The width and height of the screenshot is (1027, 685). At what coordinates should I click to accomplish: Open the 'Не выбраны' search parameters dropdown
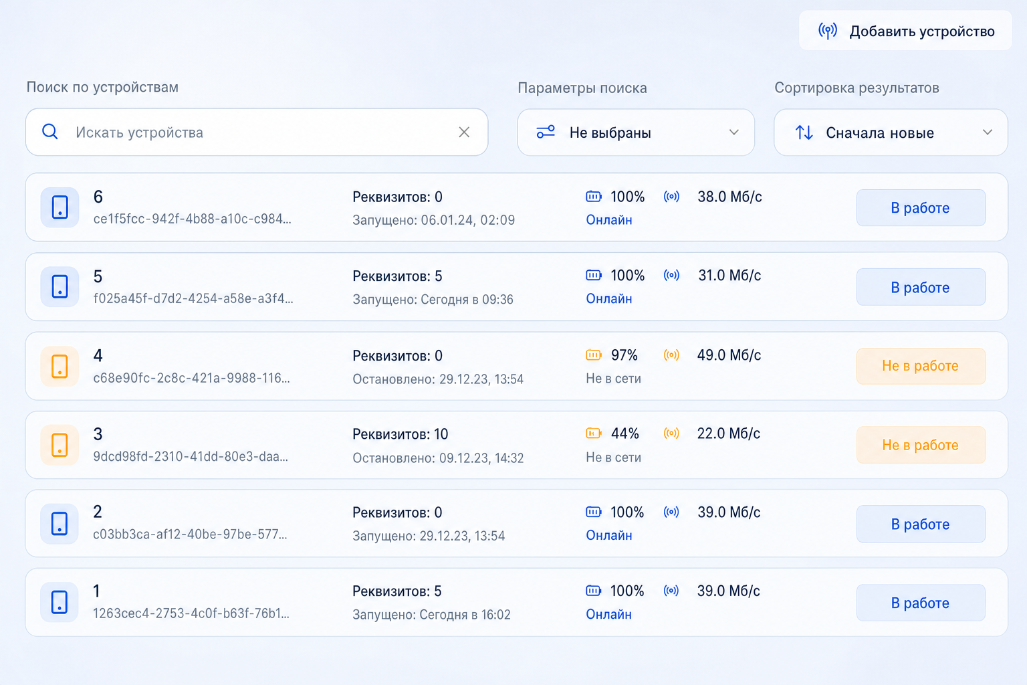pos(636,132)
